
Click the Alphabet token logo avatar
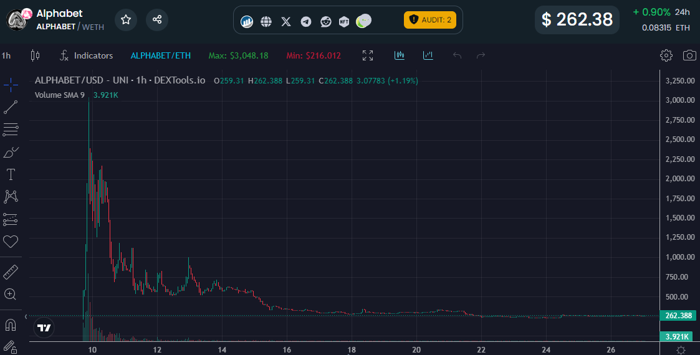tap(17, 20)
